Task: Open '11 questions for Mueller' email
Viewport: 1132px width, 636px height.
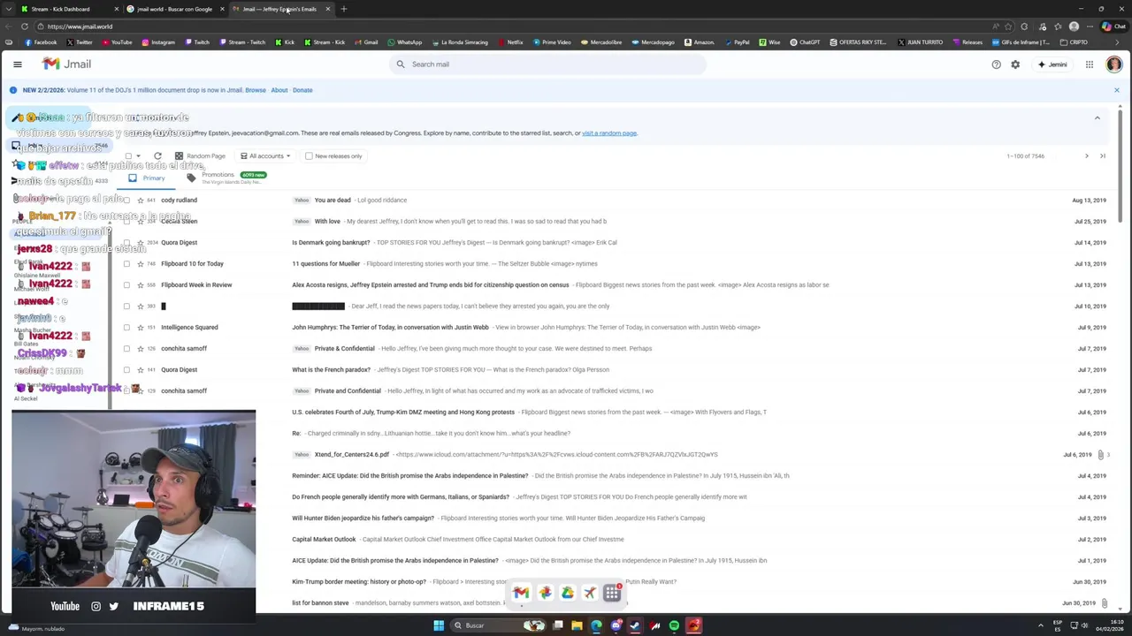Action: point(325,264)
